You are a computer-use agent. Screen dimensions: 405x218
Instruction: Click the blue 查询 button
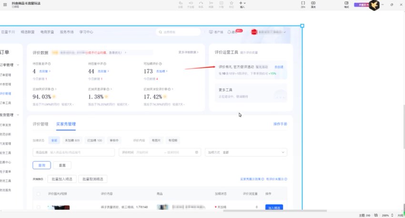pos(41,165)
